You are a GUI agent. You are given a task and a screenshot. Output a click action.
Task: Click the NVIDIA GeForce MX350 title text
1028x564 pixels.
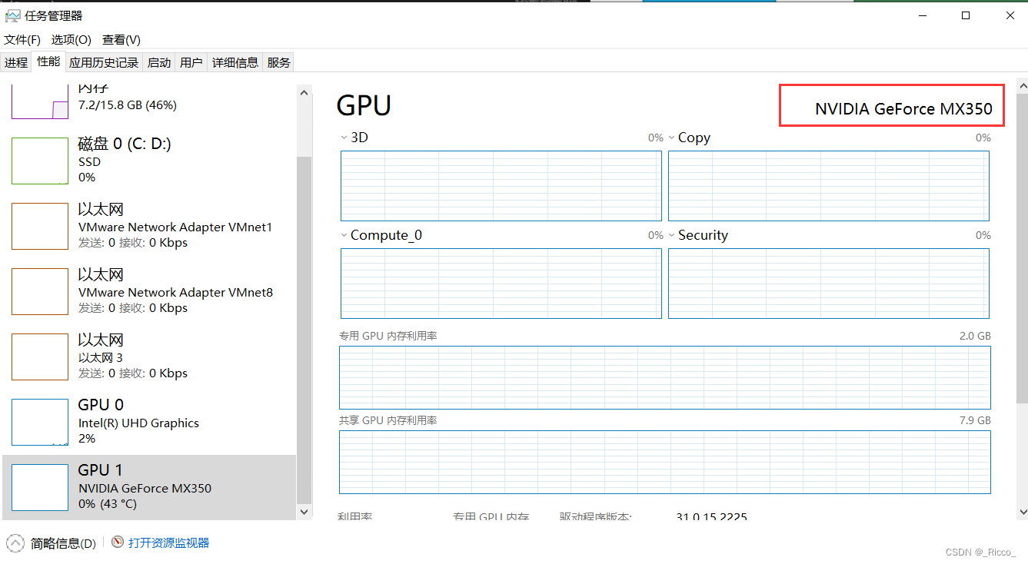903,109
